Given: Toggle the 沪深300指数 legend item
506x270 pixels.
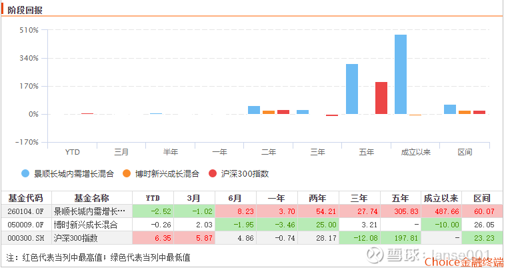Looking at the screenshot, I should (x=239, y=174).
